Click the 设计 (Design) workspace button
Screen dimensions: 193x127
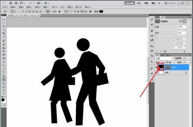coord(139,3)
